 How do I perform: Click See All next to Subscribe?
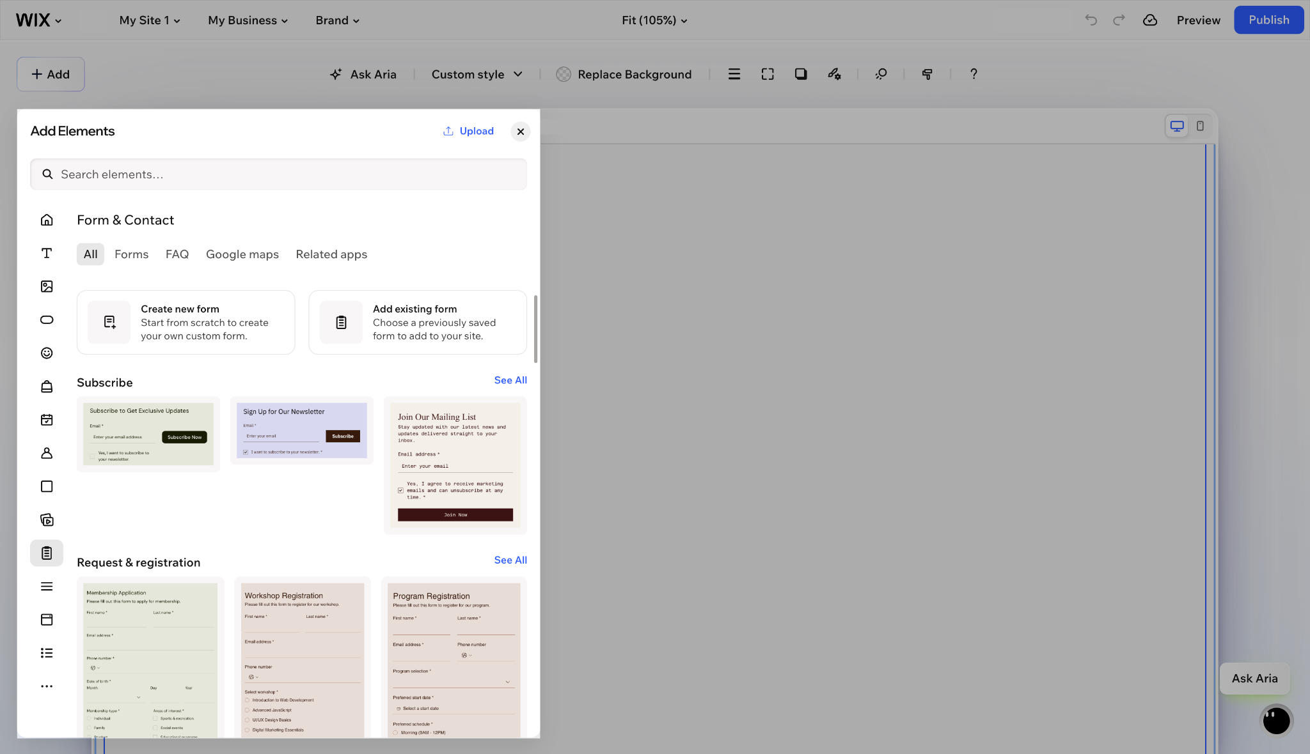(510, 380)
